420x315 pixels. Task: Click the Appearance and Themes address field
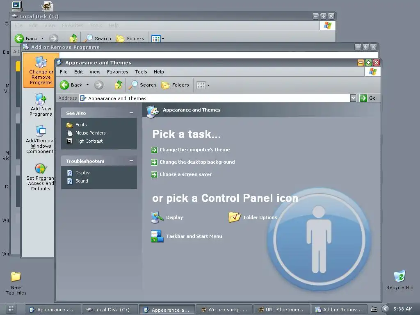click(x=214, y=98)
